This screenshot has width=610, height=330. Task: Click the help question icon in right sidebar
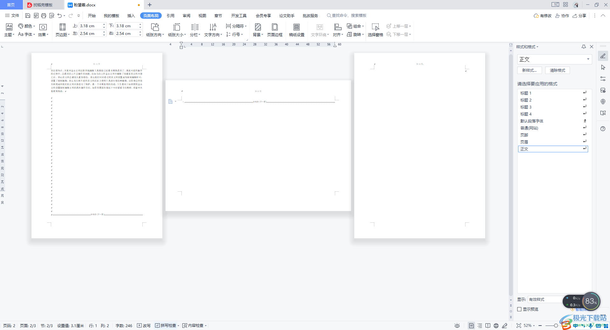click(603, 129)
